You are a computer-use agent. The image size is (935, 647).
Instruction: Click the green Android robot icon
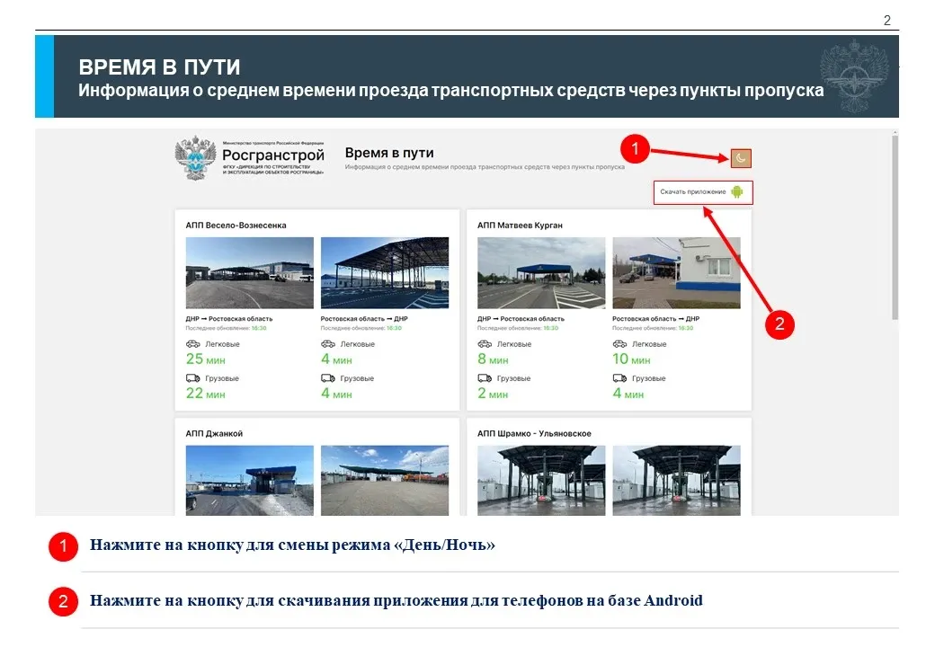(737, 192)
